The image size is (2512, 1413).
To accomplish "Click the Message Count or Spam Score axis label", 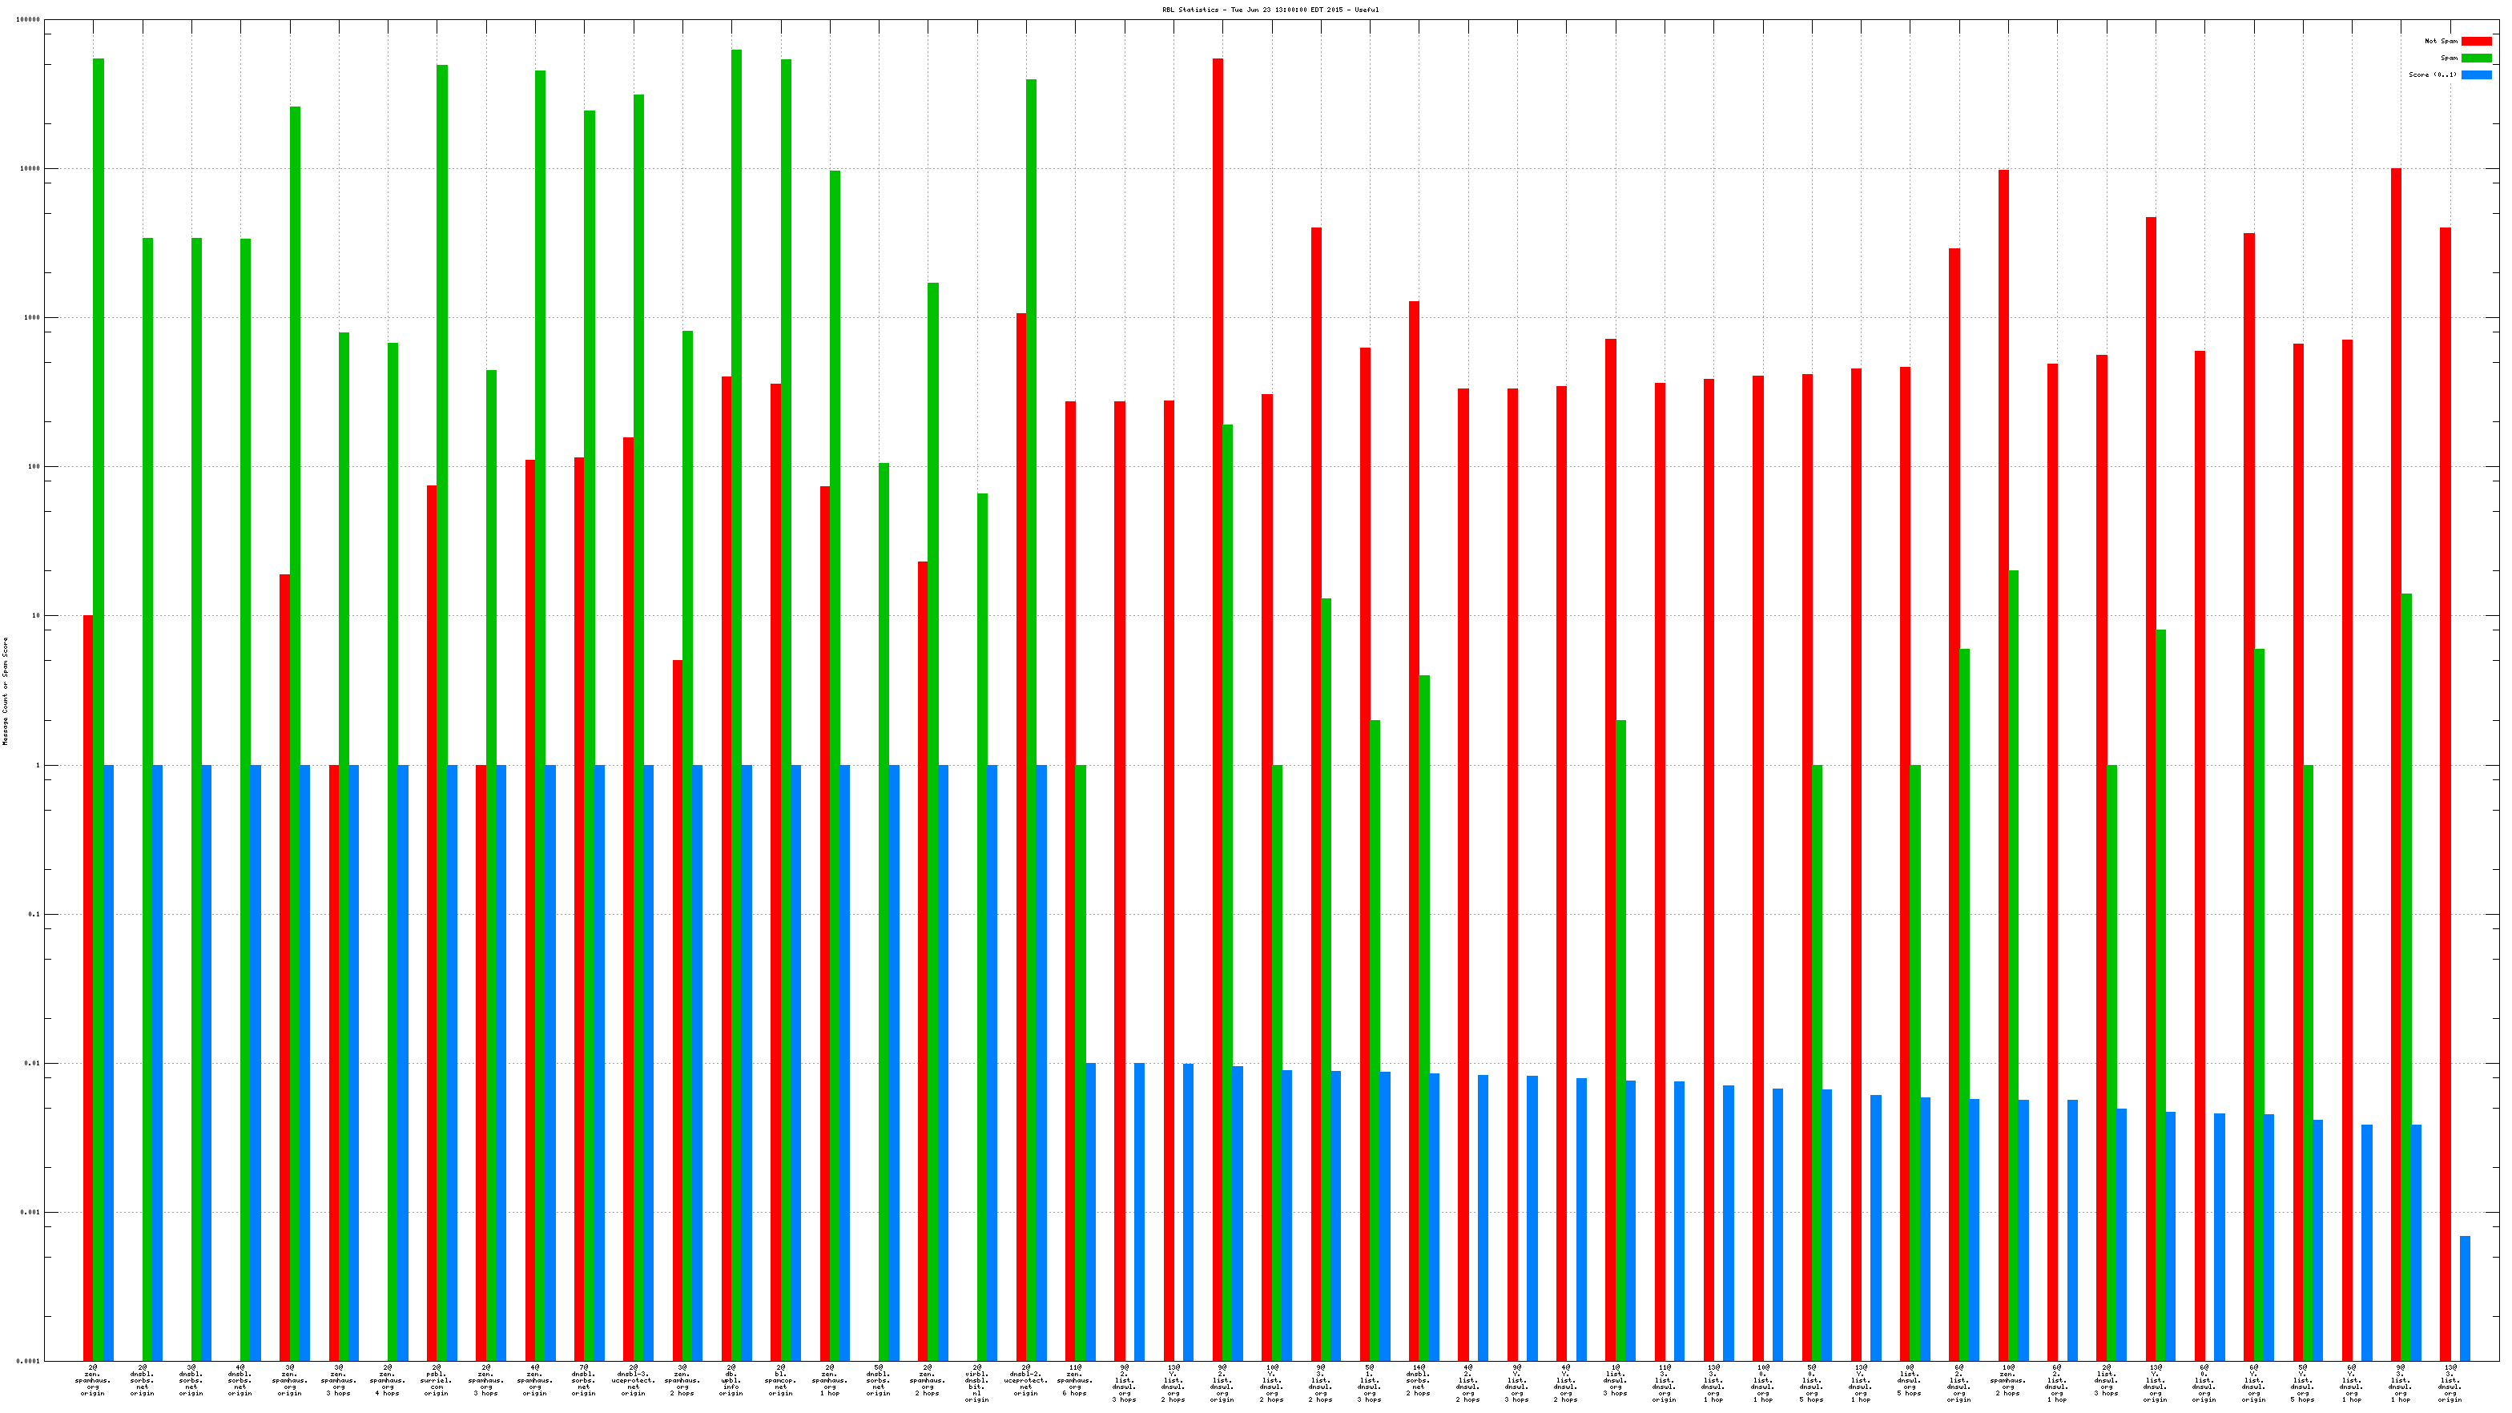I will (x=5, y=690).
